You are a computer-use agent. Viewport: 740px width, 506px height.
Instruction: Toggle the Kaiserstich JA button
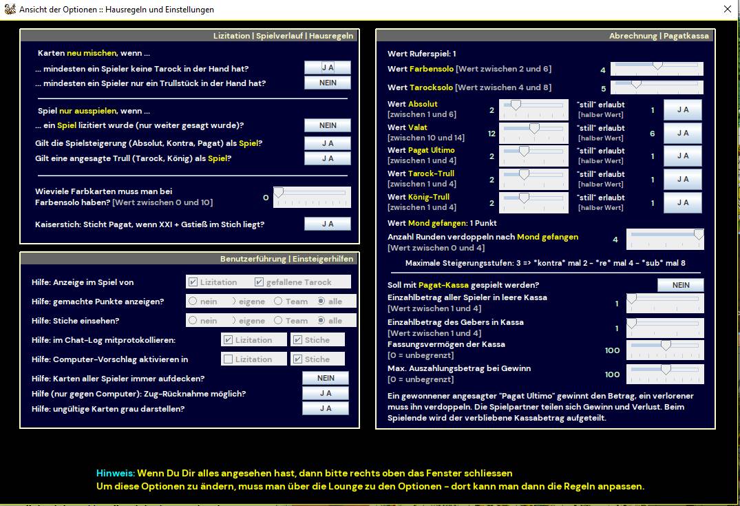click(328, 224)
